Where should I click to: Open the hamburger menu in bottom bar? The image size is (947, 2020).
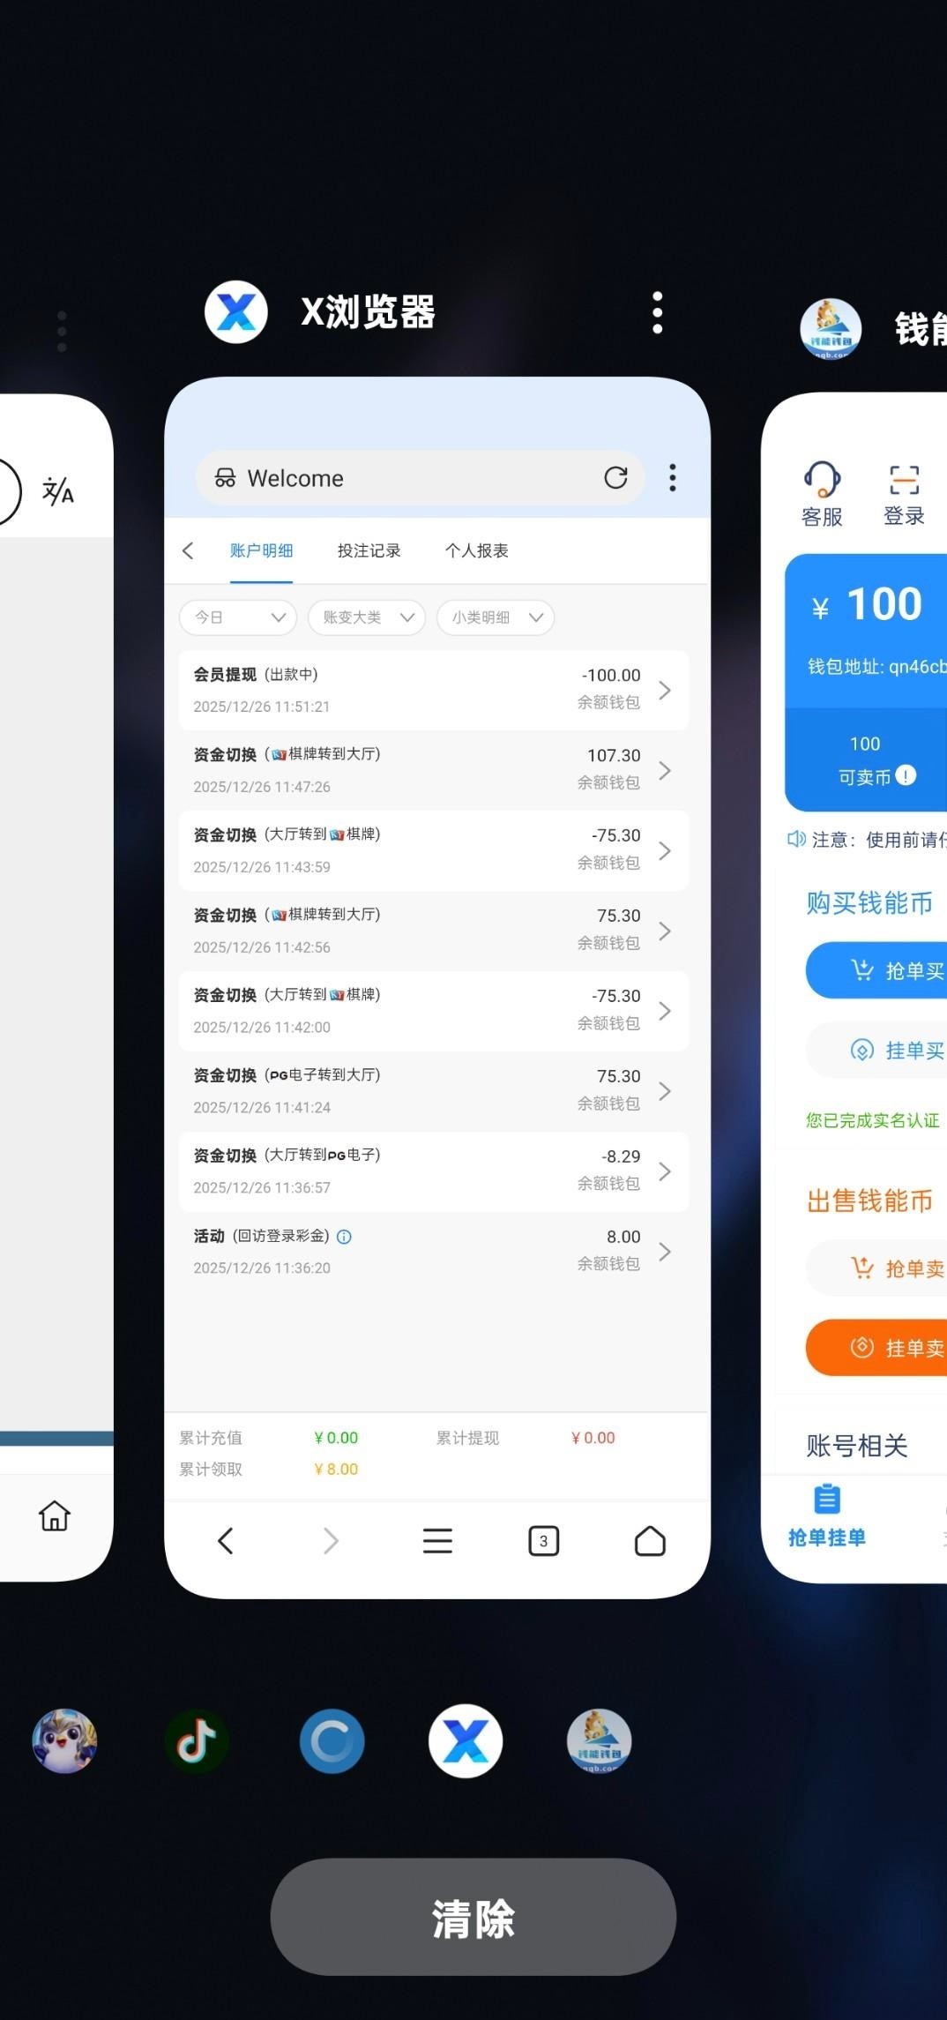point(437,1541)
